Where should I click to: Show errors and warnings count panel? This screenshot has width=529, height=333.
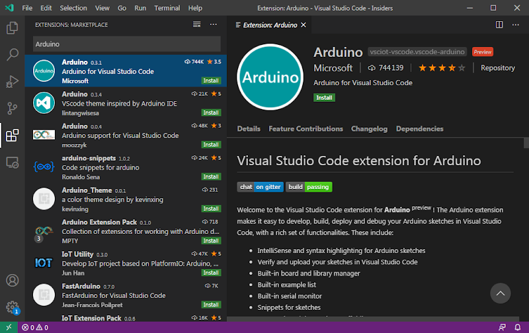coord(35,327)
